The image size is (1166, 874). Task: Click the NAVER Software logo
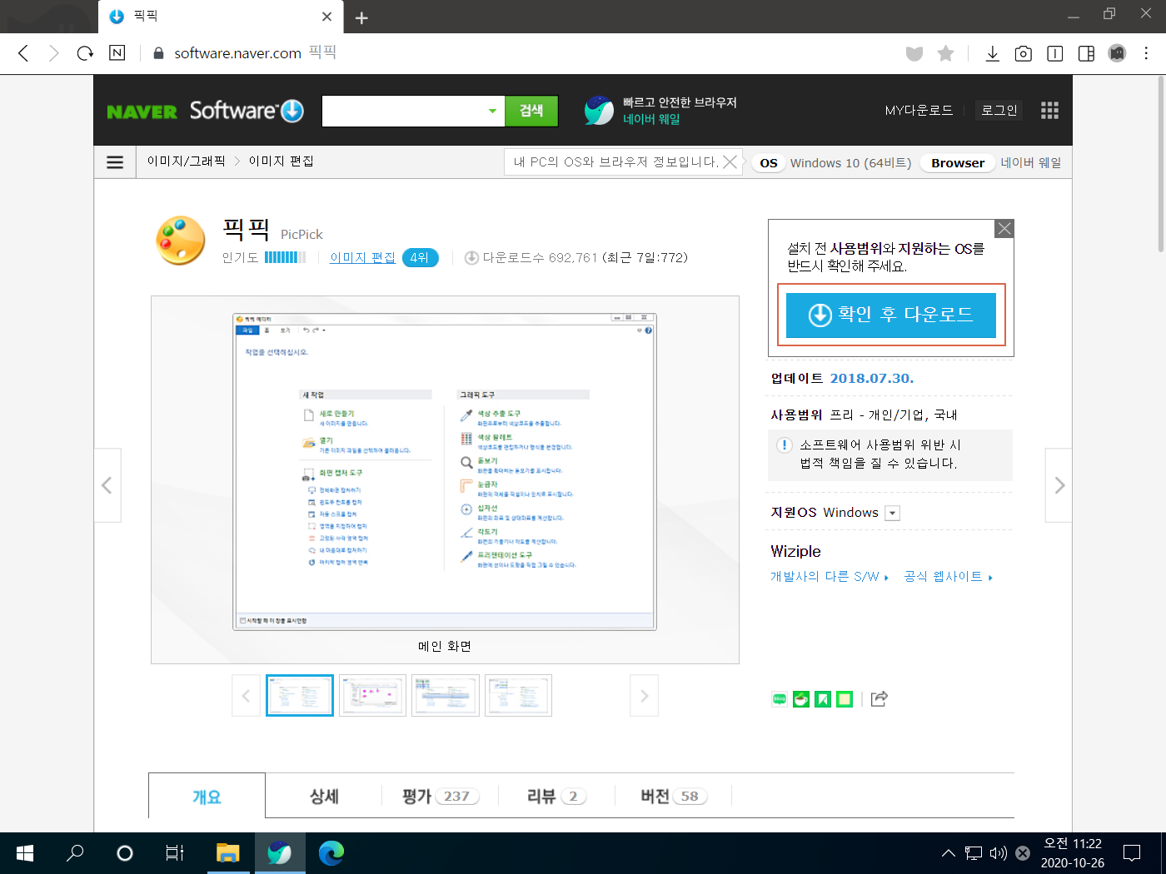pyautogui.click(x=205, y=111)
